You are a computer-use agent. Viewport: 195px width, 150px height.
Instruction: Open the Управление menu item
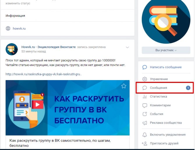click(x=159, y=79)
